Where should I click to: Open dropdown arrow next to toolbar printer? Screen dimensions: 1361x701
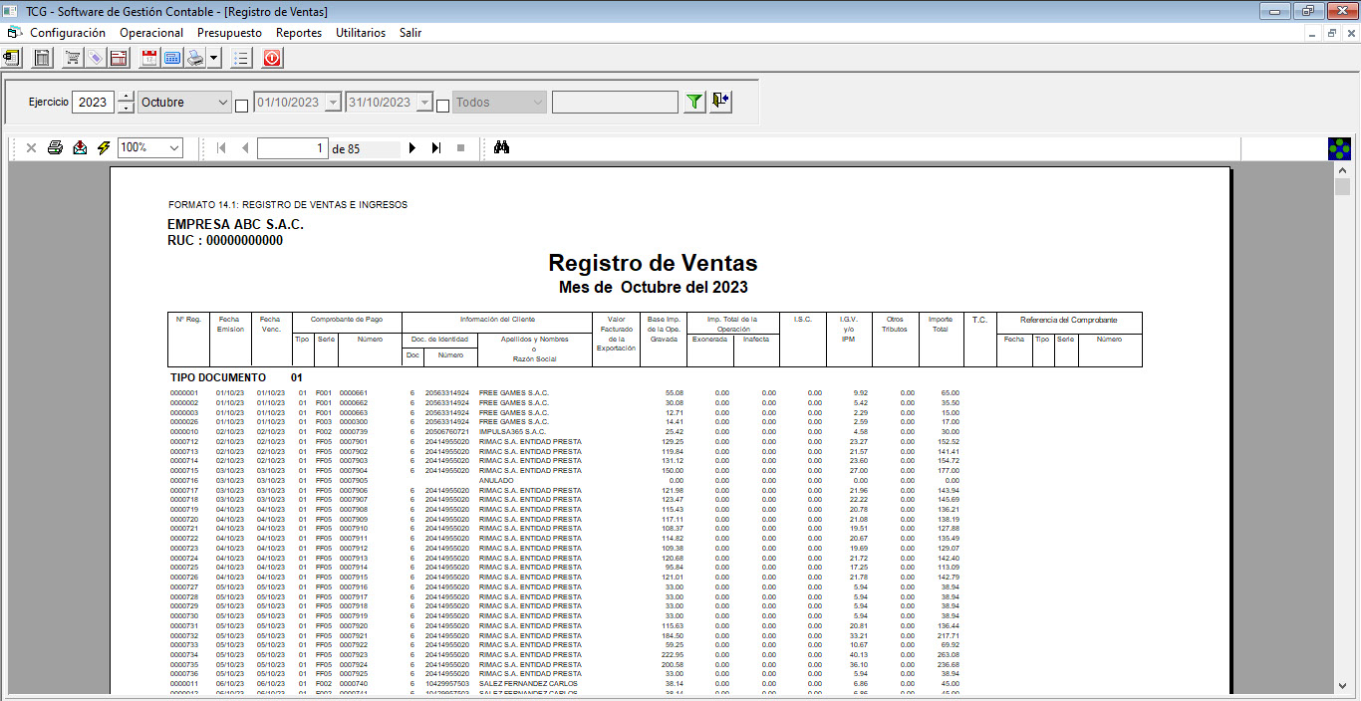pos(215,58)
